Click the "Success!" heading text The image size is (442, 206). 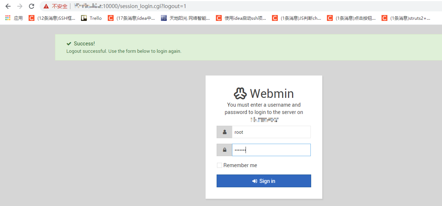pyautogui.click(x=84, y=44)
